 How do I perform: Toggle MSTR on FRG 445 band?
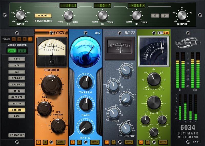[x=163, y=142]
